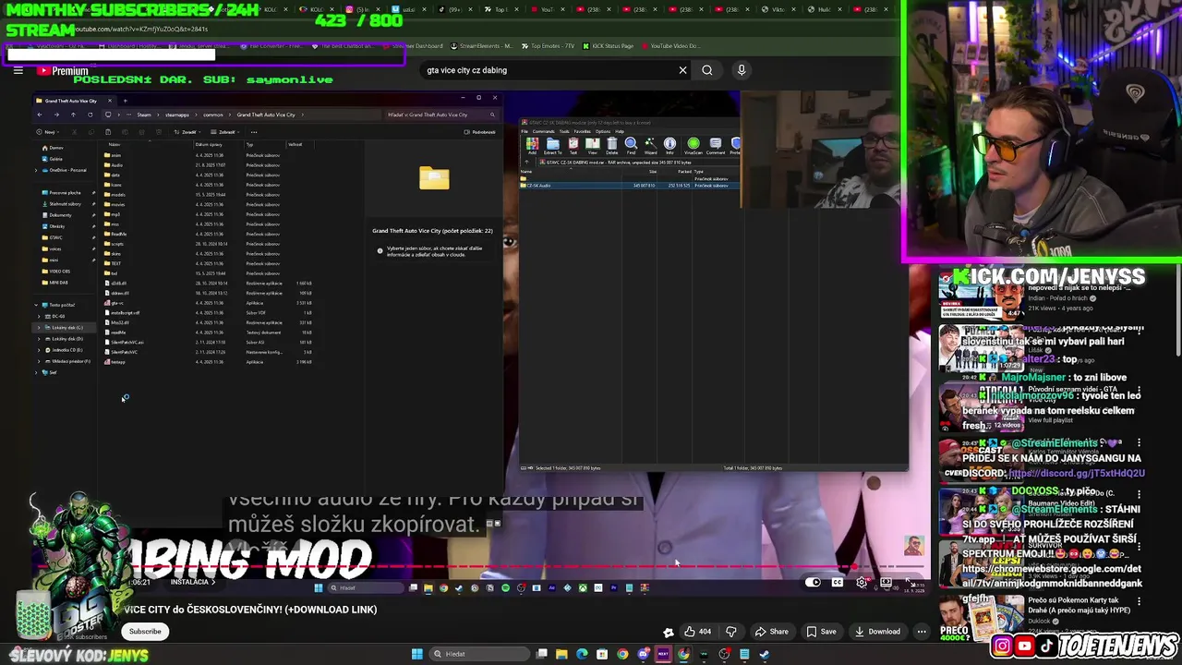Open WinRAR Tools menu

point(564,131)
